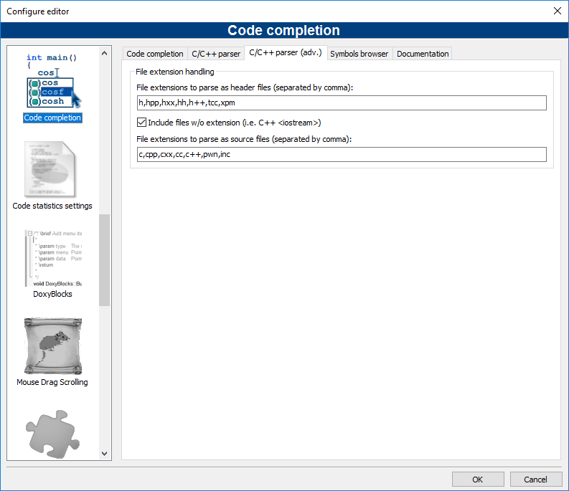The image size is (569, 491).
Task: Click the header file extensions input field
Action: [x=341, y=103]
